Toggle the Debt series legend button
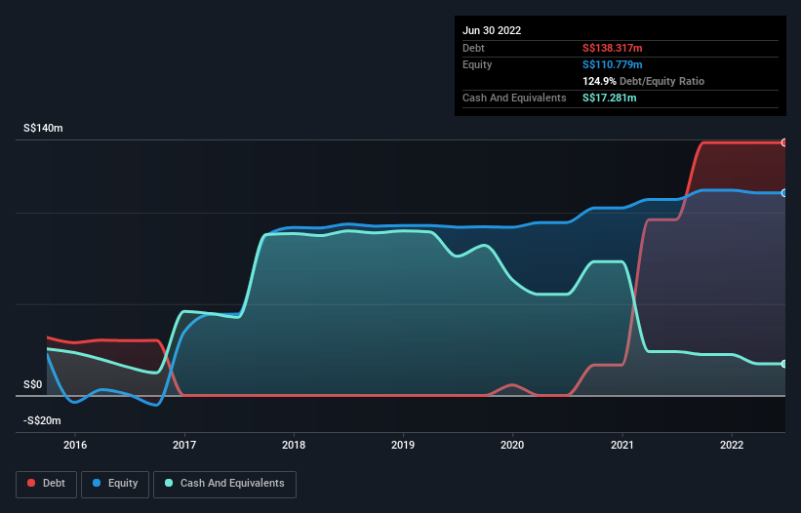The width and height of the screenshot is (801, 513). (46, 484)
